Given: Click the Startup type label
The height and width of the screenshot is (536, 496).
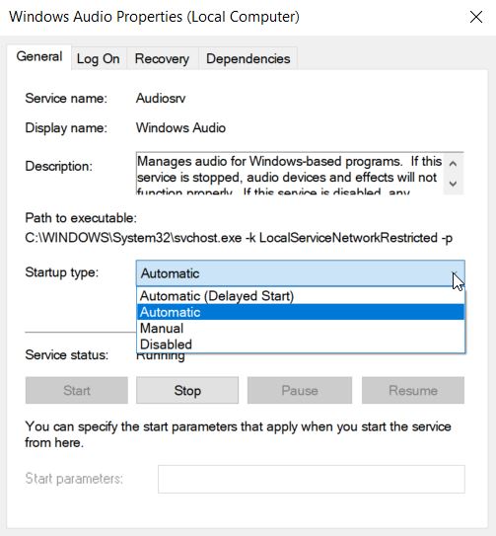Looking at the screenshot, I should (x=61, y=272).
